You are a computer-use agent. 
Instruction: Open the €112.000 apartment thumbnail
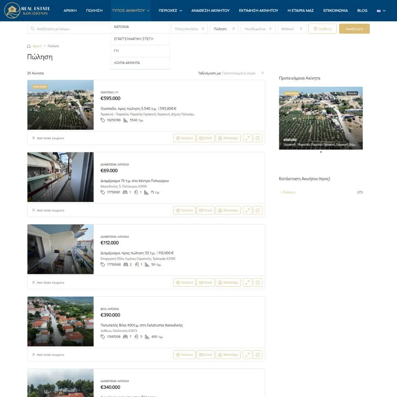coord(61,249)
